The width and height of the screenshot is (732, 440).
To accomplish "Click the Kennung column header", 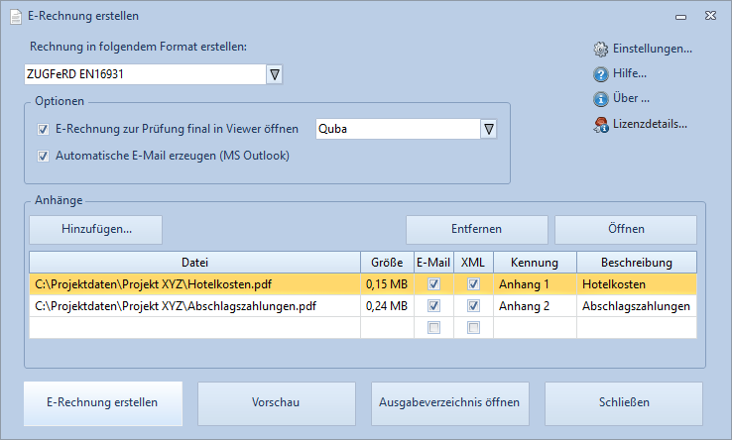I will point(535,263).
